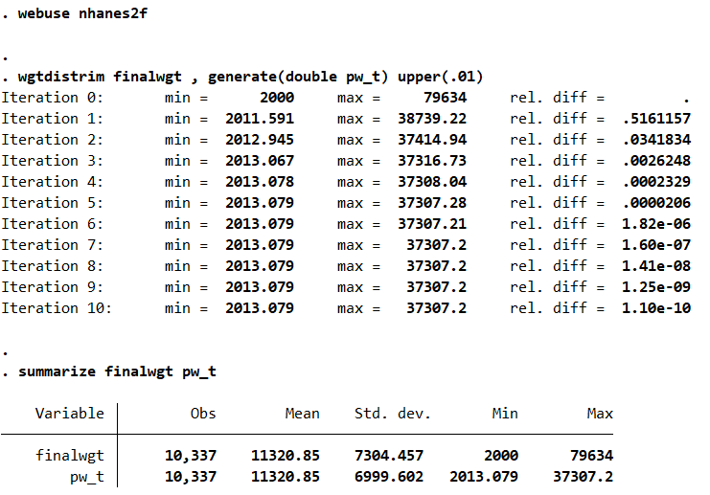The image size is (710, 495).
Task: Select rel. diff value .0002329
Action: pos(656,182)
